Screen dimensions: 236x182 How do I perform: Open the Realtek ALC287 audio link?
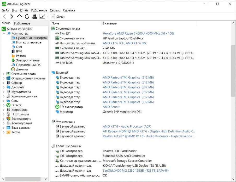[x=149, y=136]
